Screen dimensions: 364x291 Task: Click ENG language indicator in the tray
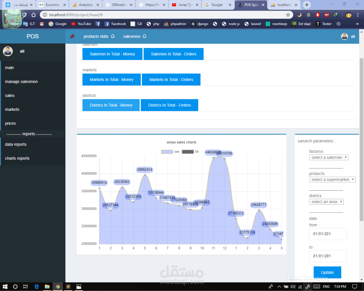(x=326, y=287)
